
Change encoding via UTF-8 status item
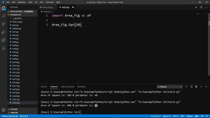point(175,116)
